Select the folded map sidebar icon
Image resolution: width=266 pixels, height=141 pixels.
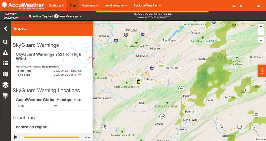point(5,74)
